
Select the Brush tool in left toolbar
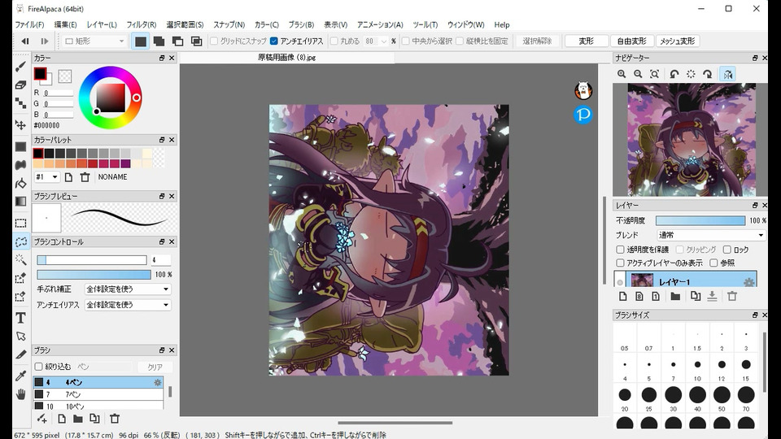(x=20, y=66)
